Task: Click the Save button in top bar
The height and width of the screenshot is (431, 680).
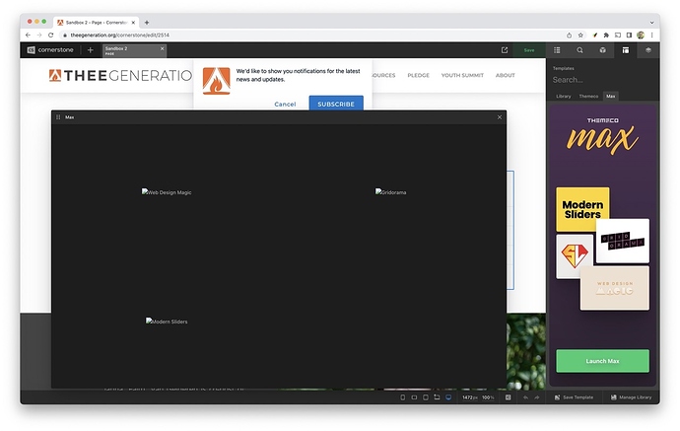Action: (x=529, y=49)
